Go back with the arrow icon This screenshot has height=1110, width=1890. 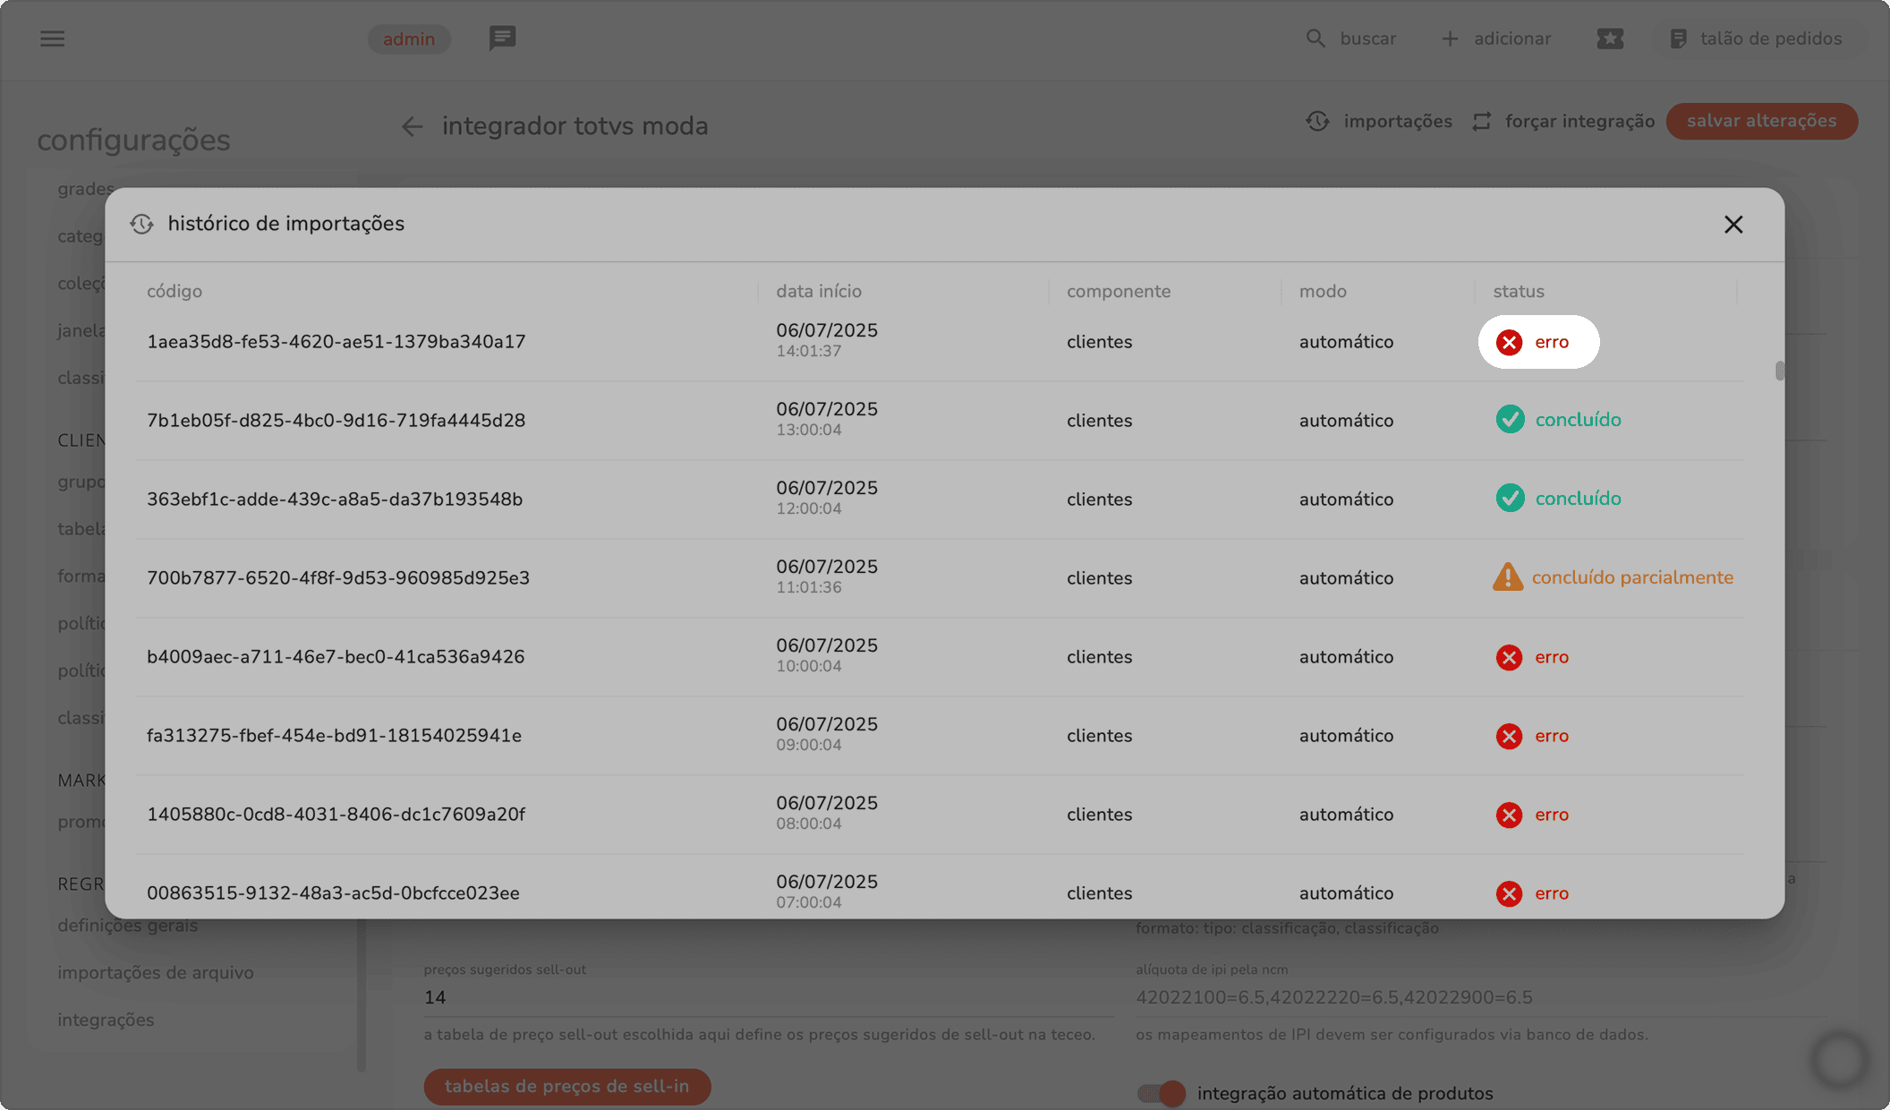pyautogui.click(x=412, y=126)
